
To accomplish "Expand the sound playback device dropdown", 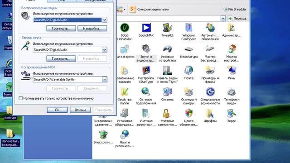I will point(105,20).
